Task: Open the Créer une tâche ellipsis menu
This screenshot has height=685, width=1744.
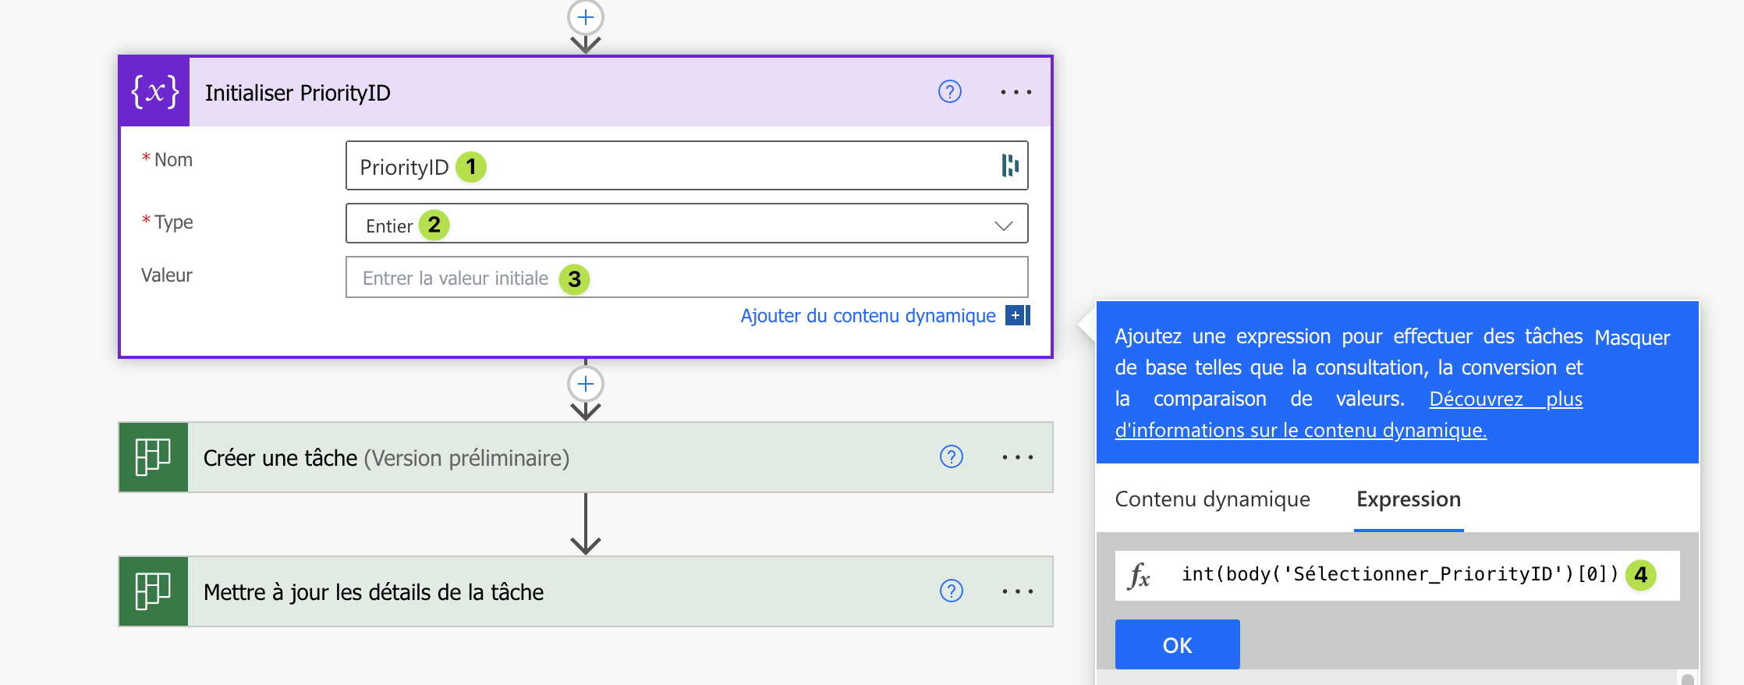Action: [x=1017, y=457]
